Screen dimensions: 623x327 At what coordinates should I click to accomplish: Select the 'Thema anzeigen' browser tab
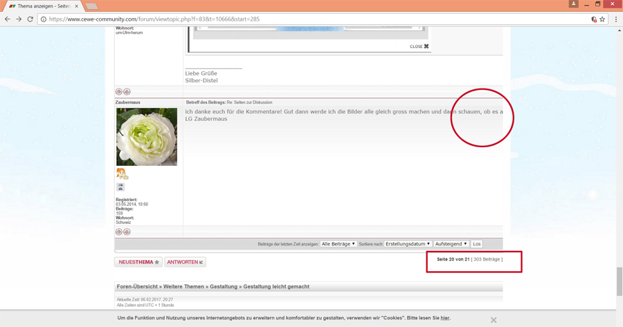(x=44, y=6)
